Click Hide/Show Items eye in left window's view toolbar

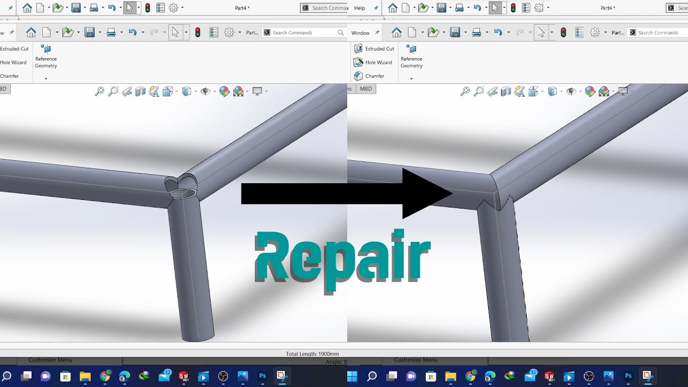[205, 91]
